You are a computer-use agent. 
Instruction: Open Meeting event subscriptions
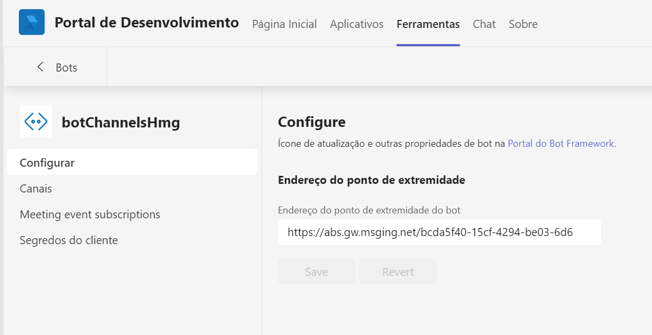[x=90, y=215]
